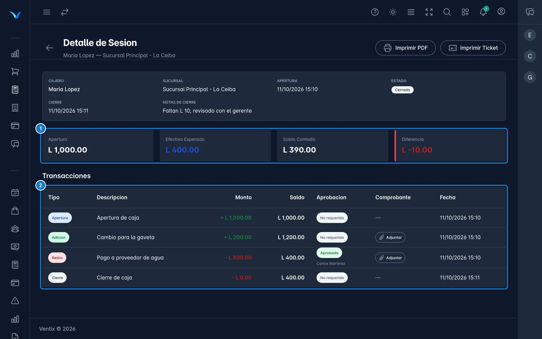The height and width of the screenshot is (339, 542).
Task: Attach receipt for Cambio para la gaveta
Action: 390,237
